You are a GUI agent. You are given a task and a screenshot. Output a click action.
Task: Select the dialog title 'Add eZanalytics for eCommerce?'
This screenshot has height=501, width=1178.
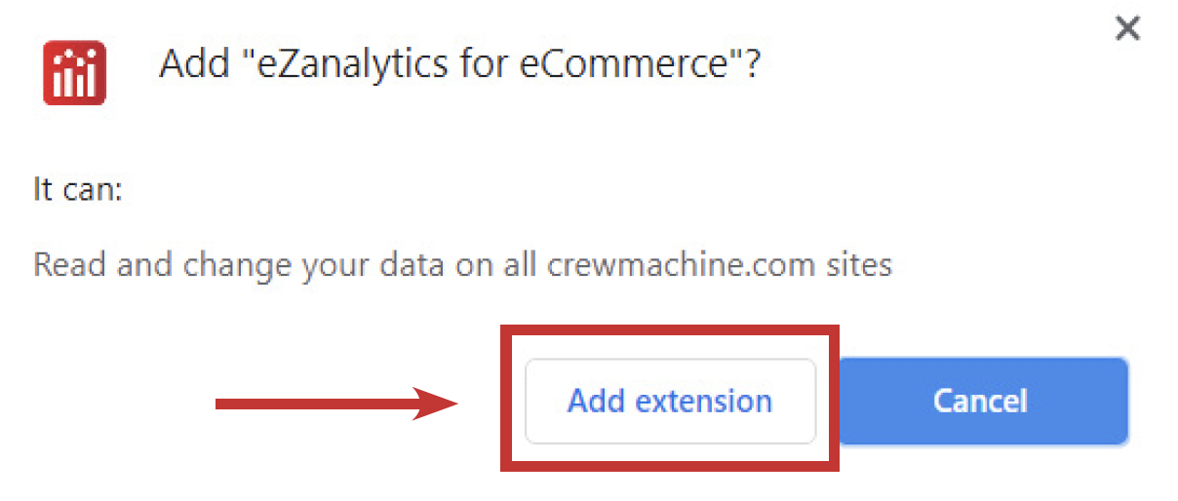459,65
